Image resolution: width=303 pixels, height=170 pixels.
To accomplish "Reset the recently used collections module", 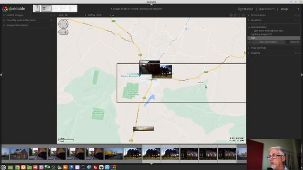I will click(51, 20).
